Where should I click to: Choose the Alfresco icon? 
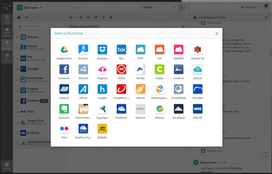point(160,109)
